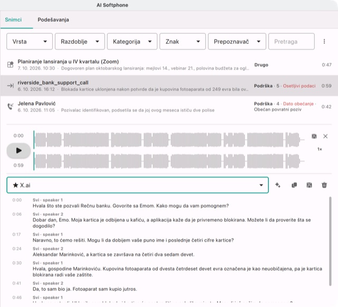Open the three-dot more options menu

click(324, 41)
